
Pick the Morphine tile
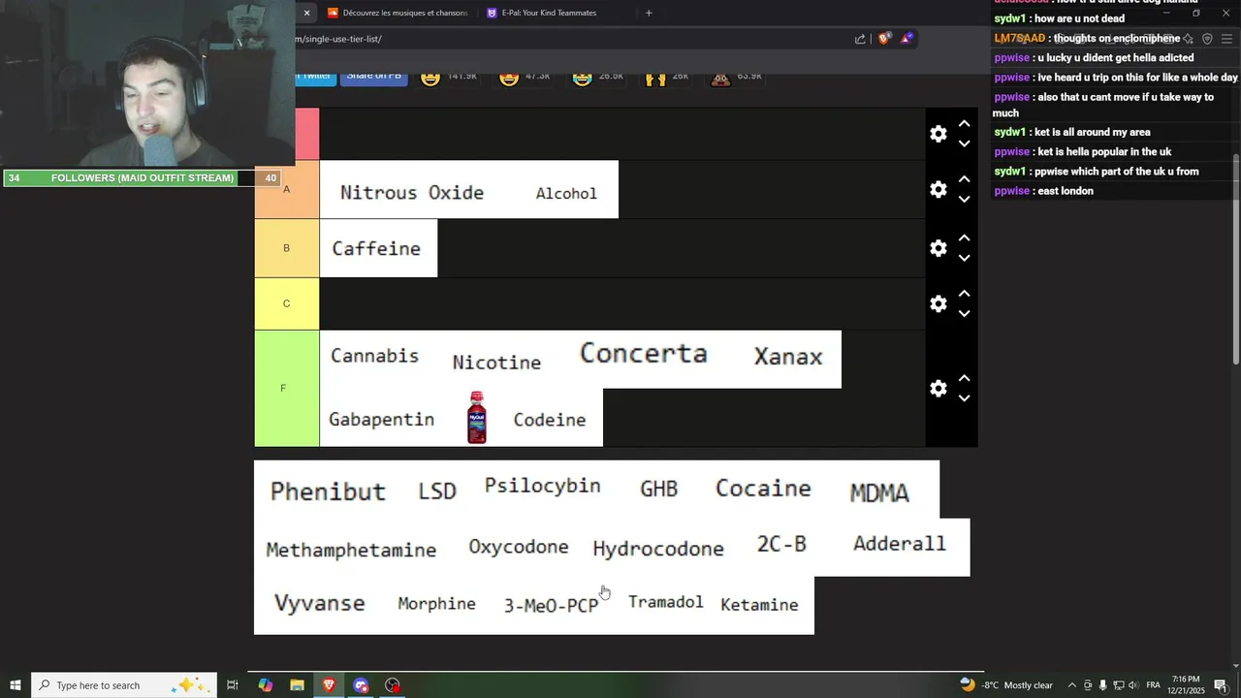pyautogui.click(x=436, y=603)
